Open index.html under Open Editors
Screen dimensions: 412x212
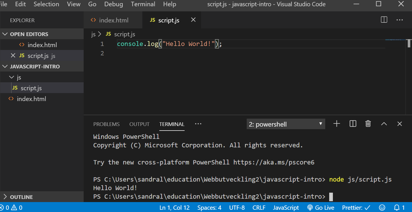pos(42,45)
